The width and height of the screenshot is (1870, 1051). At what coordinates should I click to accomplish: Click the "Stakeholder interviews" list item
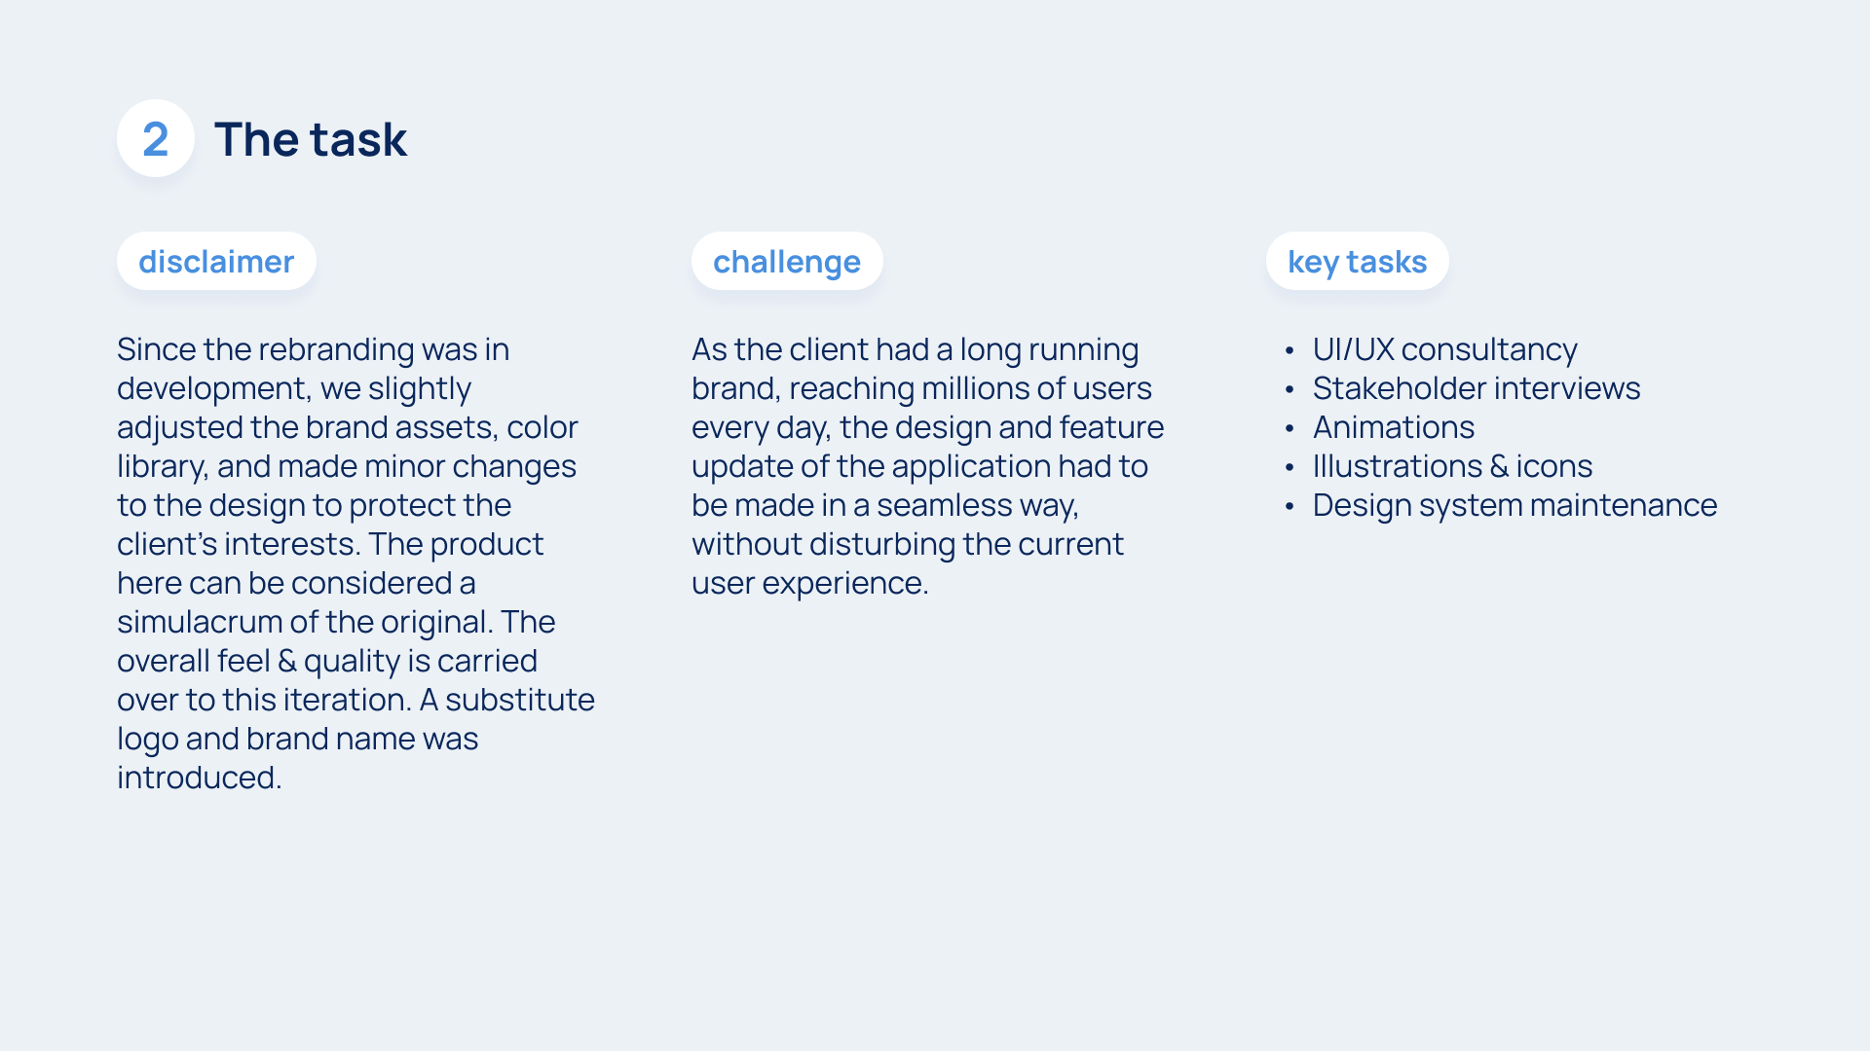(x=1476, y=388)
